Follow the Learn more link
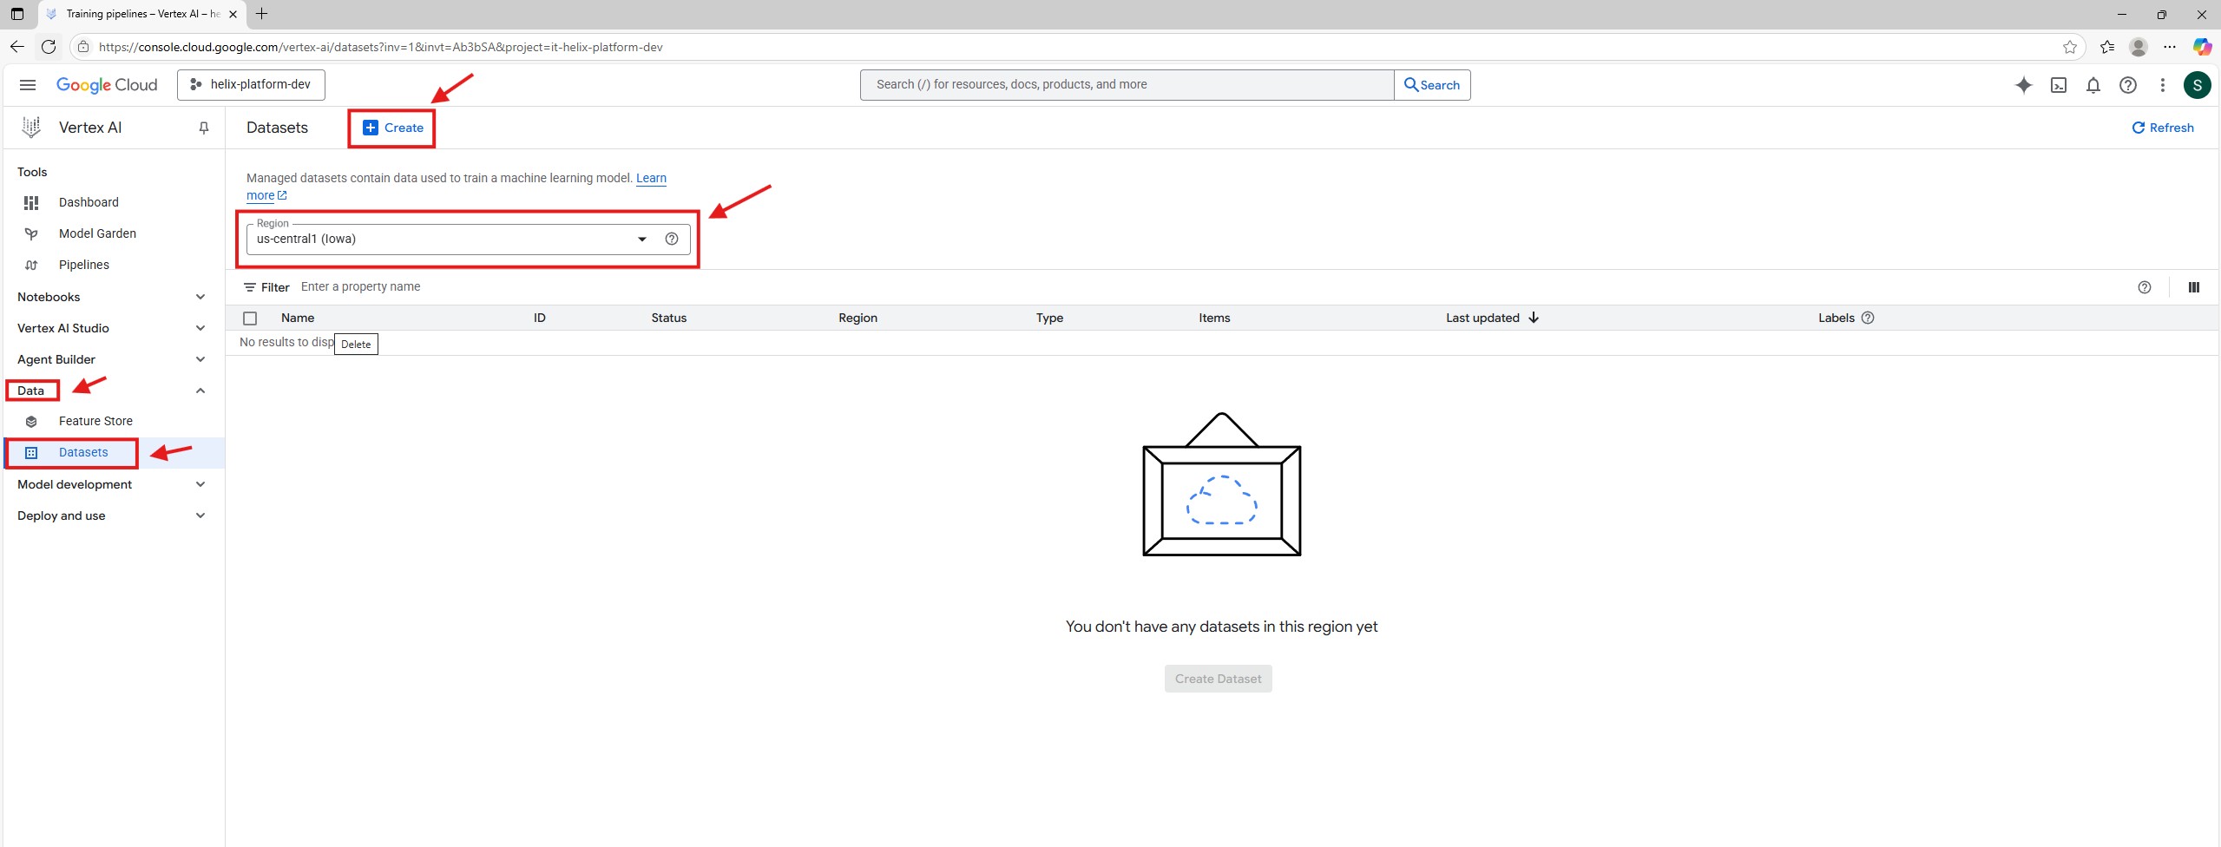2221x847 pixels. tap(651, 179)
